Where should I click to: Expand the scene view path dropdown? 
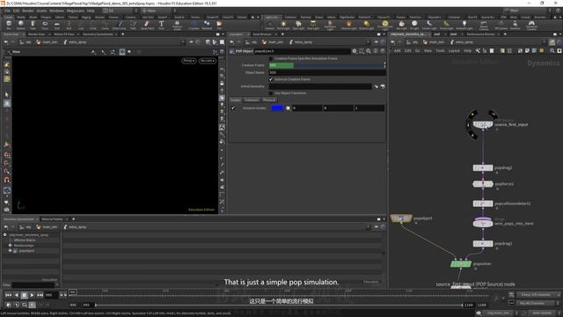pos(183,42)
